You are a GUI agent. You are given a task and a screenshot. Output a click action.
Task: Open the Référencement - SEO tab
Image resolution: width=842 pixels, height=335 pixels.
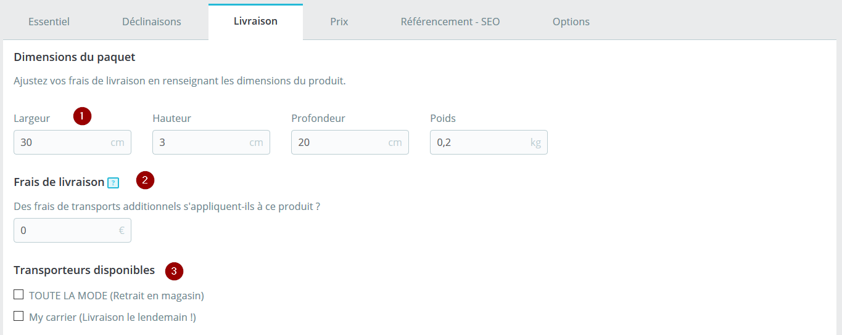(450, 22)
